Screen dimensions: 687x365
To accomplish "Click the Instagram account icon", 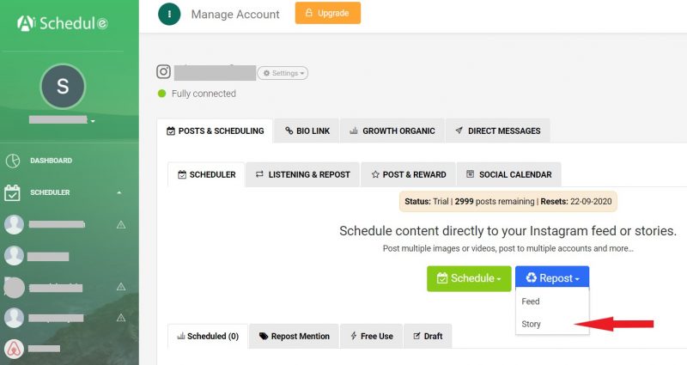I will click(163, 71).
